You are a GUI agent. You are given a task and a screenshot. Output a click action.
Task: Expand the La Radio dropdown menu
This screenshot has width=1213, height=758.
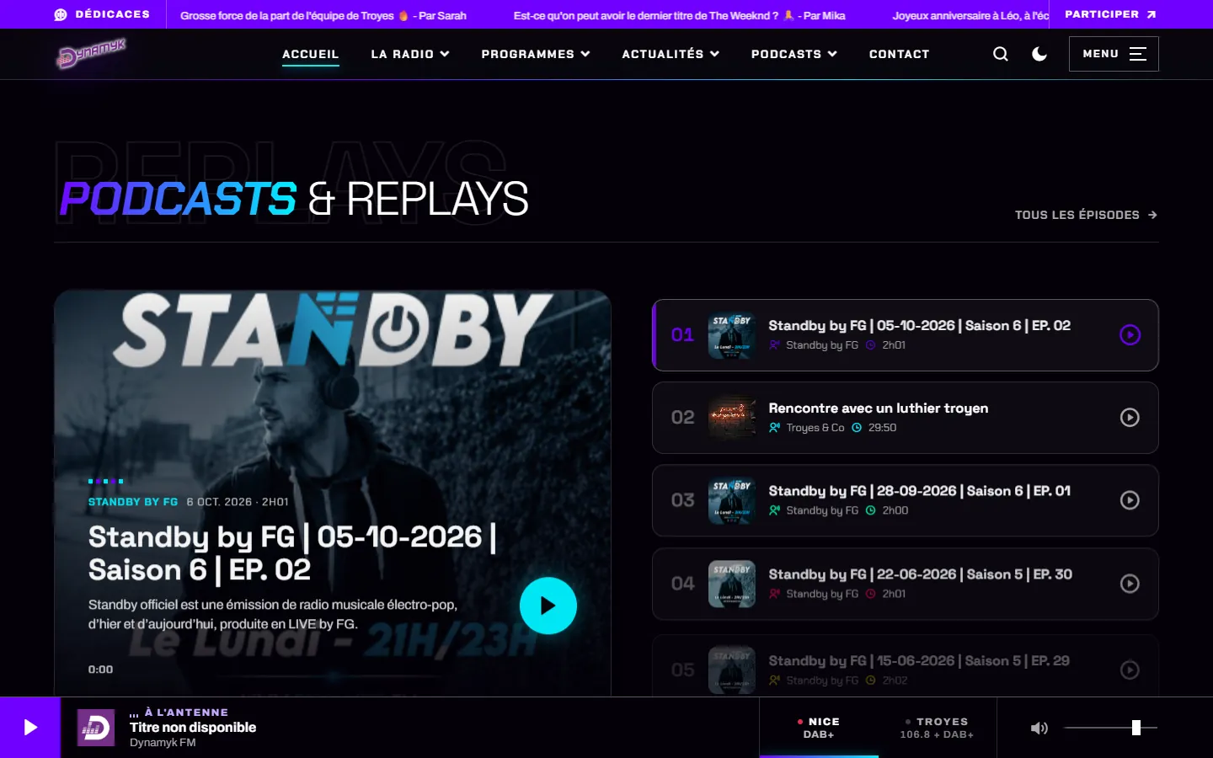point(410,54)
